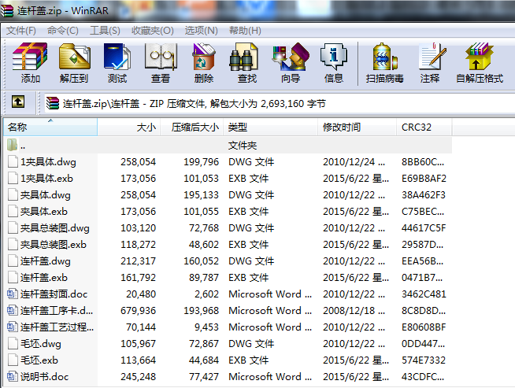Screen dimensions: 515x388
Task: Click the icon of 连杆盖封面.doc
Action: [x=13, y=294]
